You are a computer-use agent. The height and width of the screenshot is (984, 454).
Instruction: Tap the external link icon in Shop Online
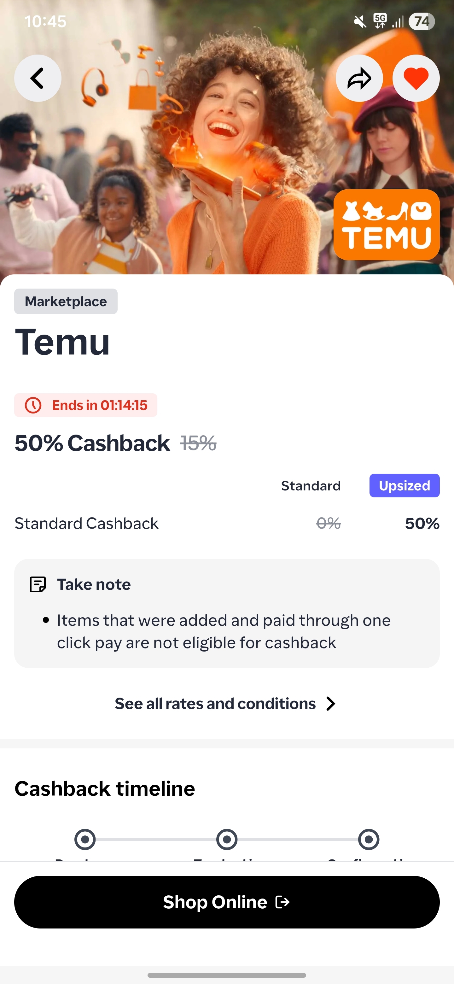282,902
